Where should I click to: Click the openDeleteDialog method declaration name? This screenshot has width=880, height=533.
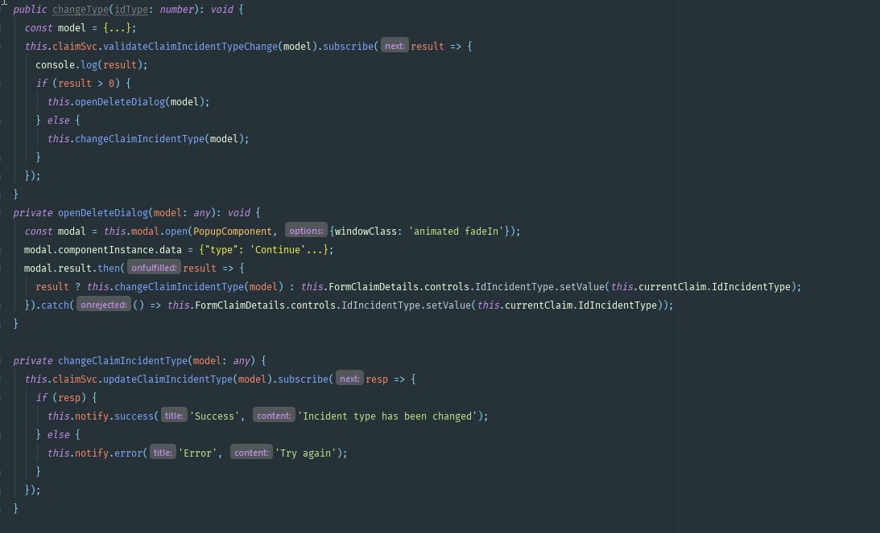103,213
